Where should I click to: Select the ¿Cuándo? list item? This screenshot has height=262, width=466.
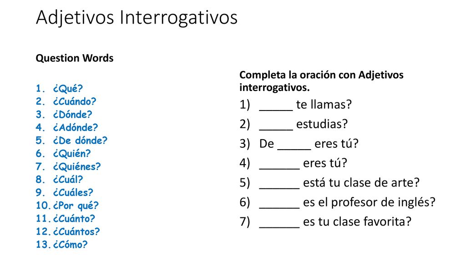coord(75,101)
